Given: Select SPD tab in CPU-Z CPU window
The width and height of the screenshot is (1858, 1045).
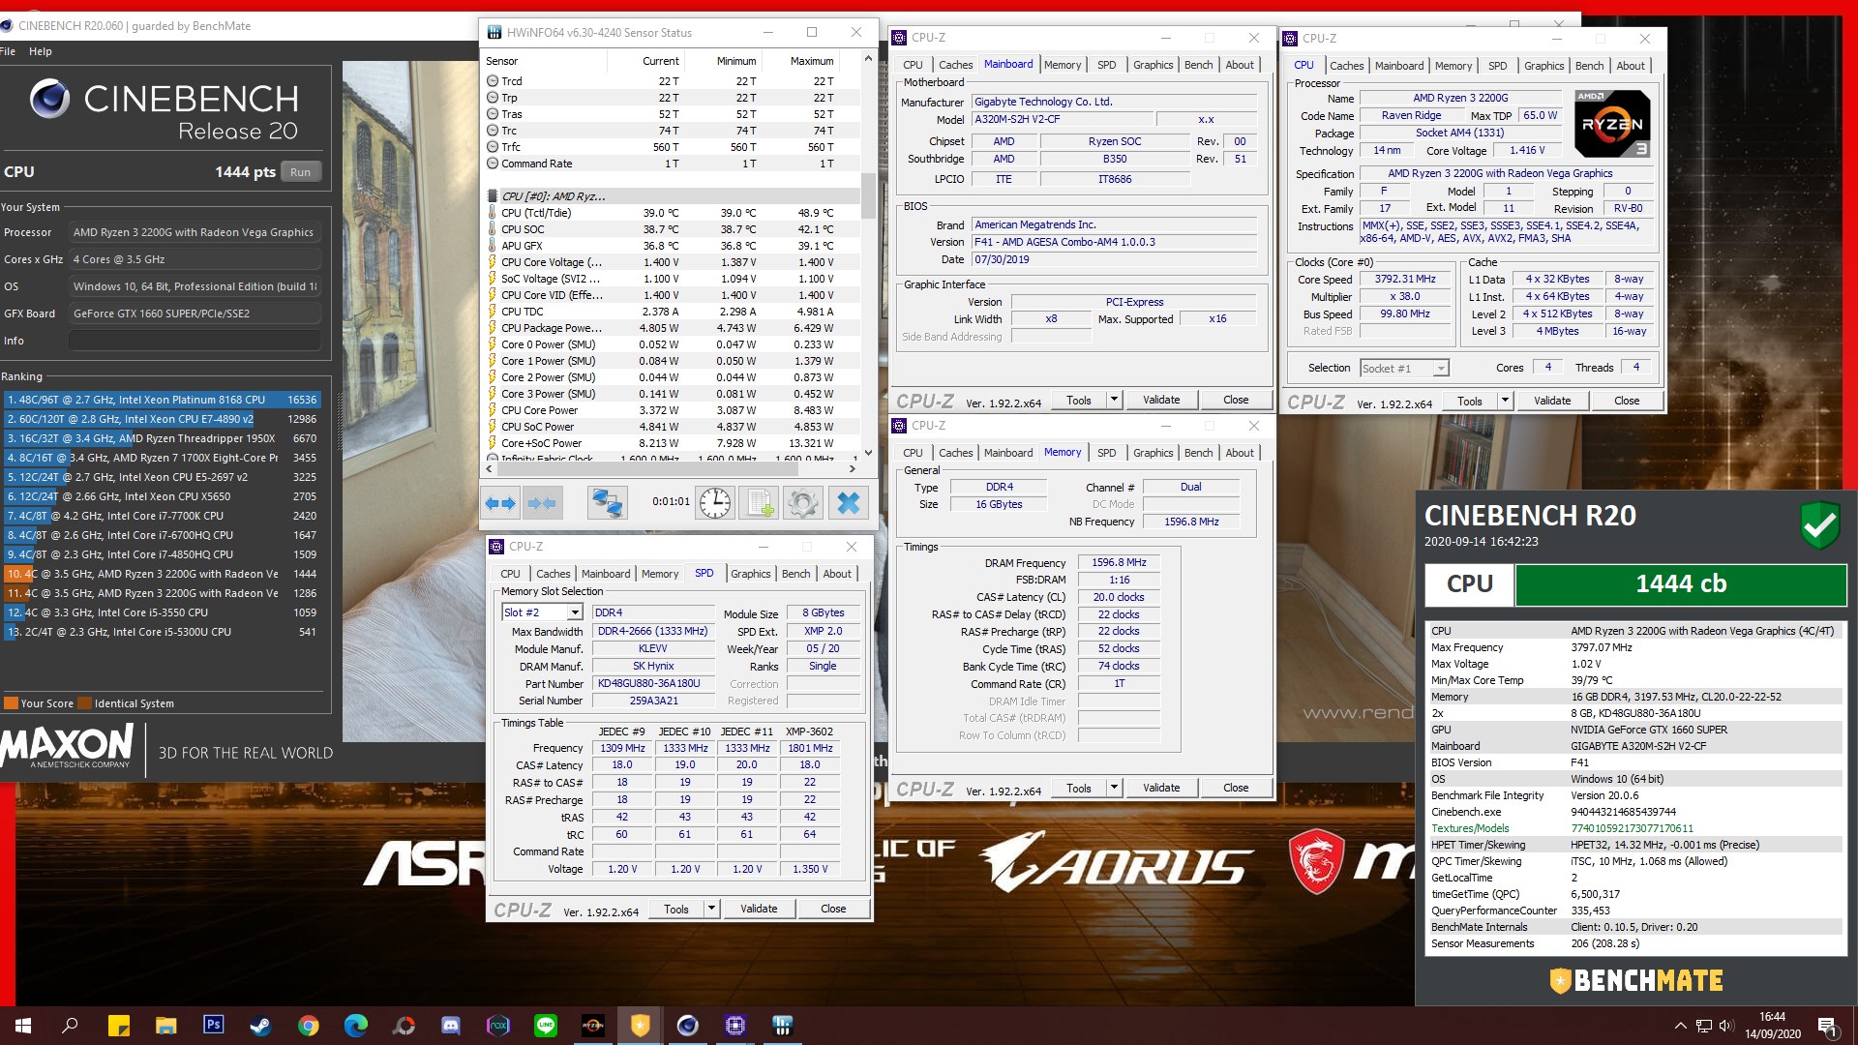Looking at the screenshot, I should pos(1497,66).
